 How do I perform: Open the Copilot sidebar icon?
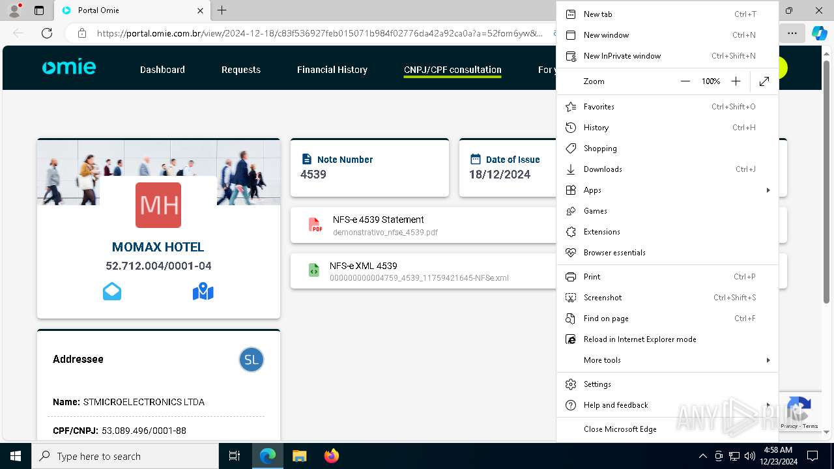[x=819, y=33]
